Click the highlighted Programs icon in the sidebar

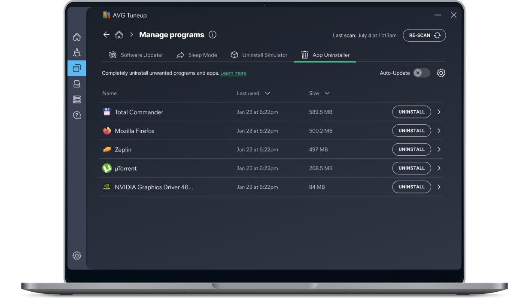pos(77,68)
